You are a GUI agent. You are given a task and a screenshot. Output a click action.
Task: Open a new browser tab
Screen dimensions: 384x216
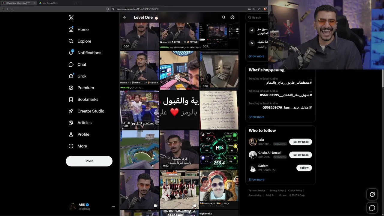point(76,3)
